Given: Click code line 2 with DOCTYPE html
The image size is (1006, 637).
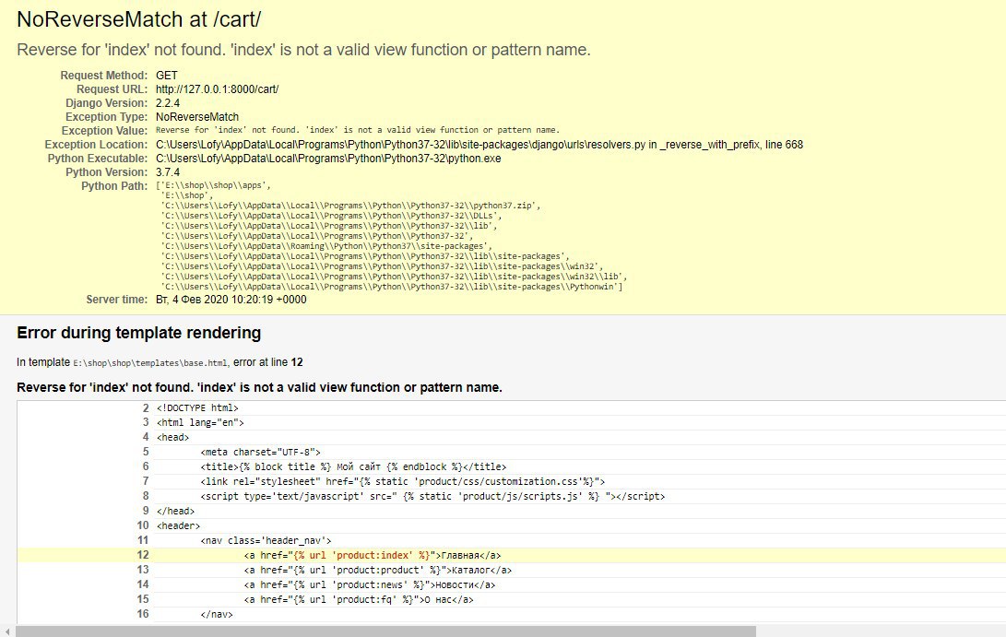Looking at the screenshot, I should pos(197,408).
